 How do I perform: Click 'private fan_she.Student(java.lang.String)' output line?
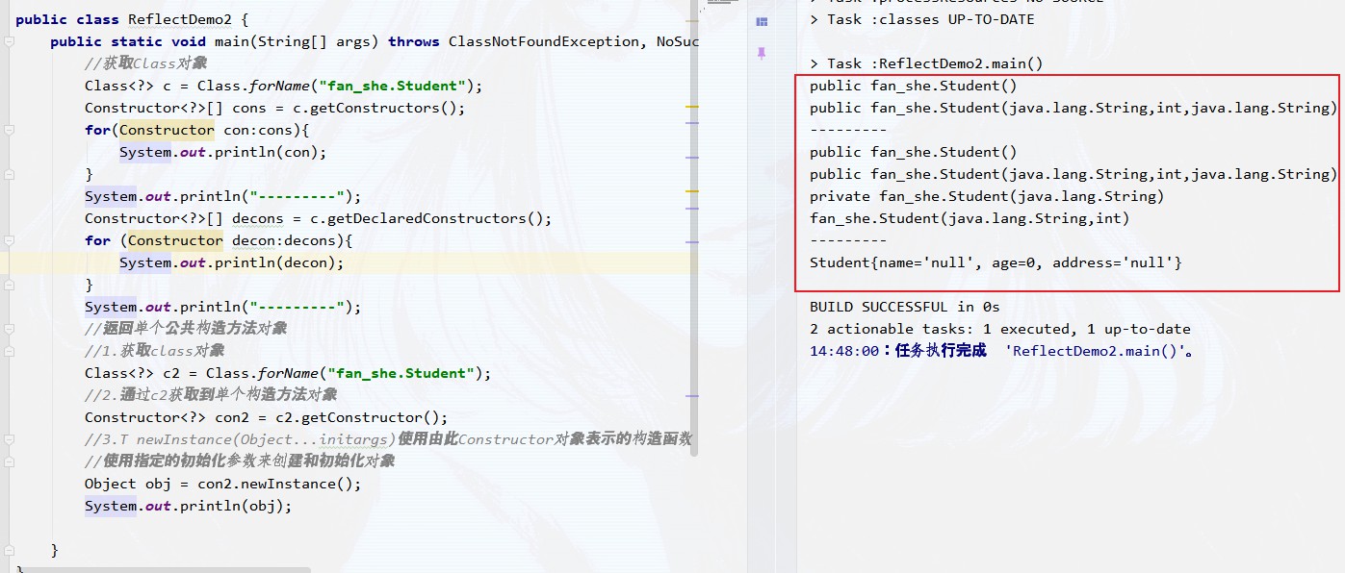[987, 196]
